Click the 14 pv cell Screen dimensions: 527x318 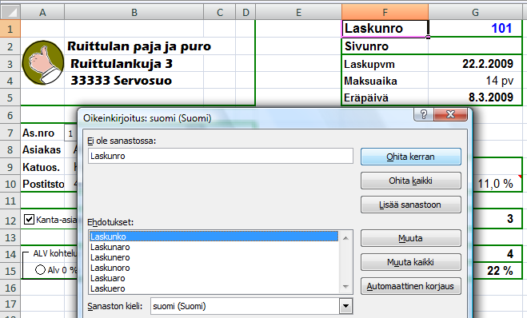point(475,81)
